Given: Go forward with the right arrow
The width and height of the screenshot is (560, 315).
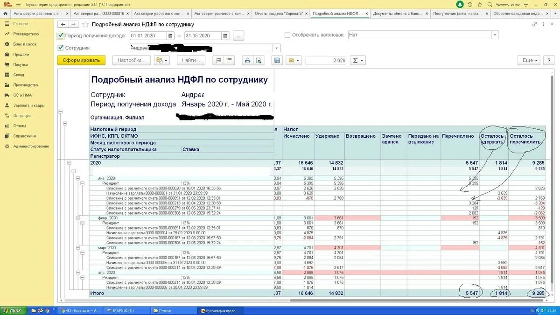Looking at the screenshot, I should (x=74, y=24).
